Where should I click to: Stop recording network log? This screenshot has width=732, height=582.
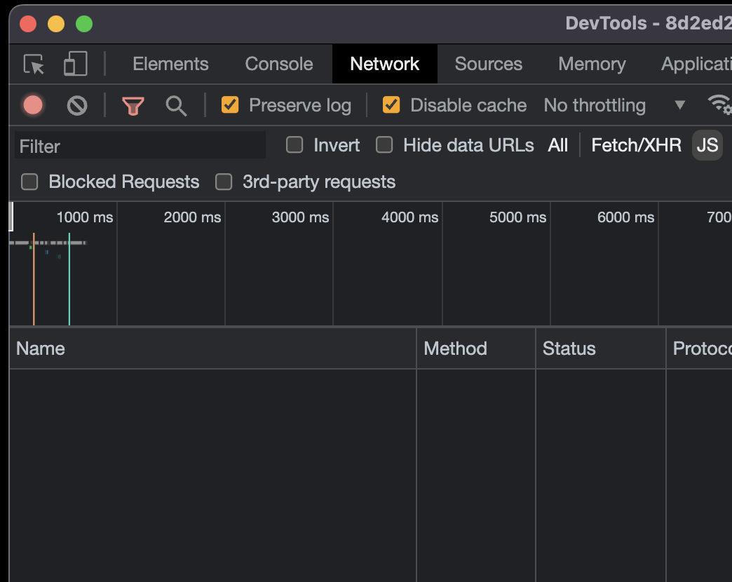coord(33,106)
